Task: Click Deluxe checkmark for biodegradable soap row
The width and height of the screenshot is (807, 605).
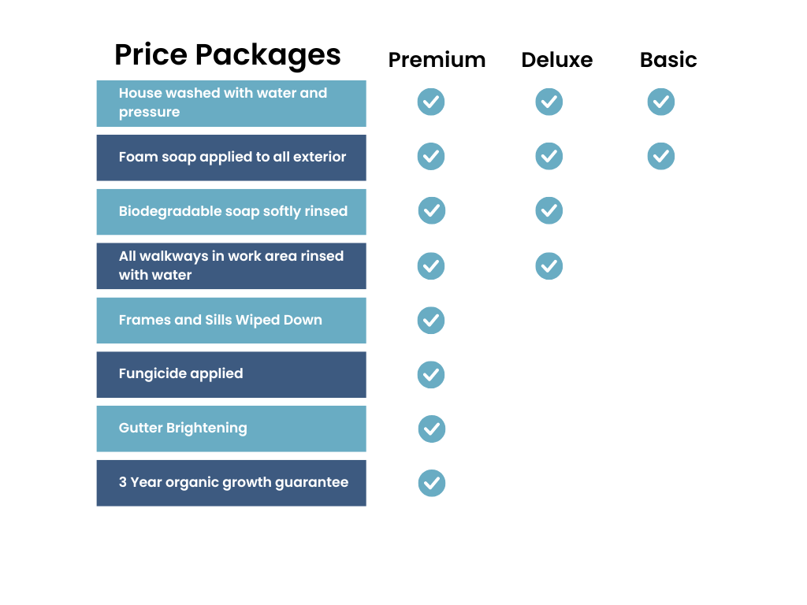Action: (549, 210)
